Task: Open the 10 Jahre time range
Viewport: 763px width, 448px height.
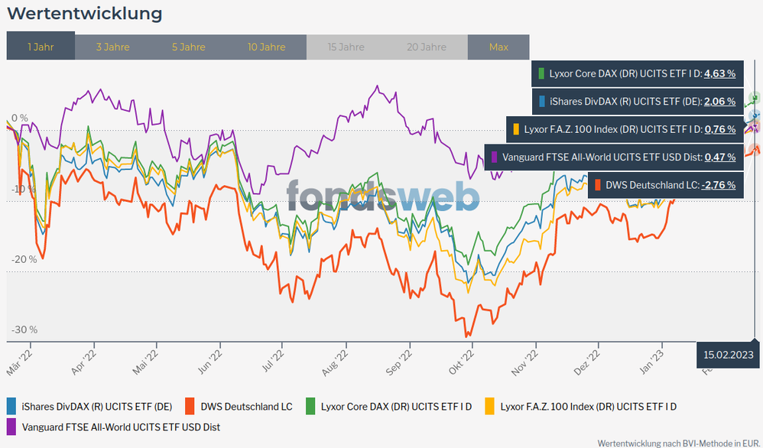Action: tap(266, 47)
